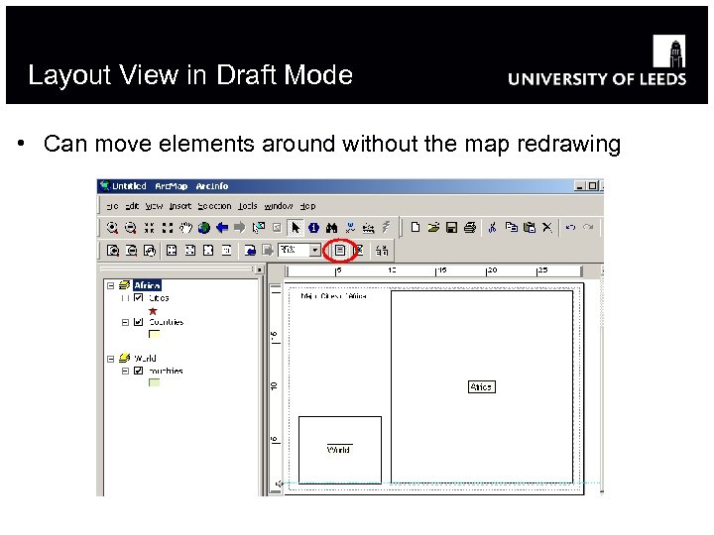
Task: Pick the Identify tool
Action: click(313, 228)
